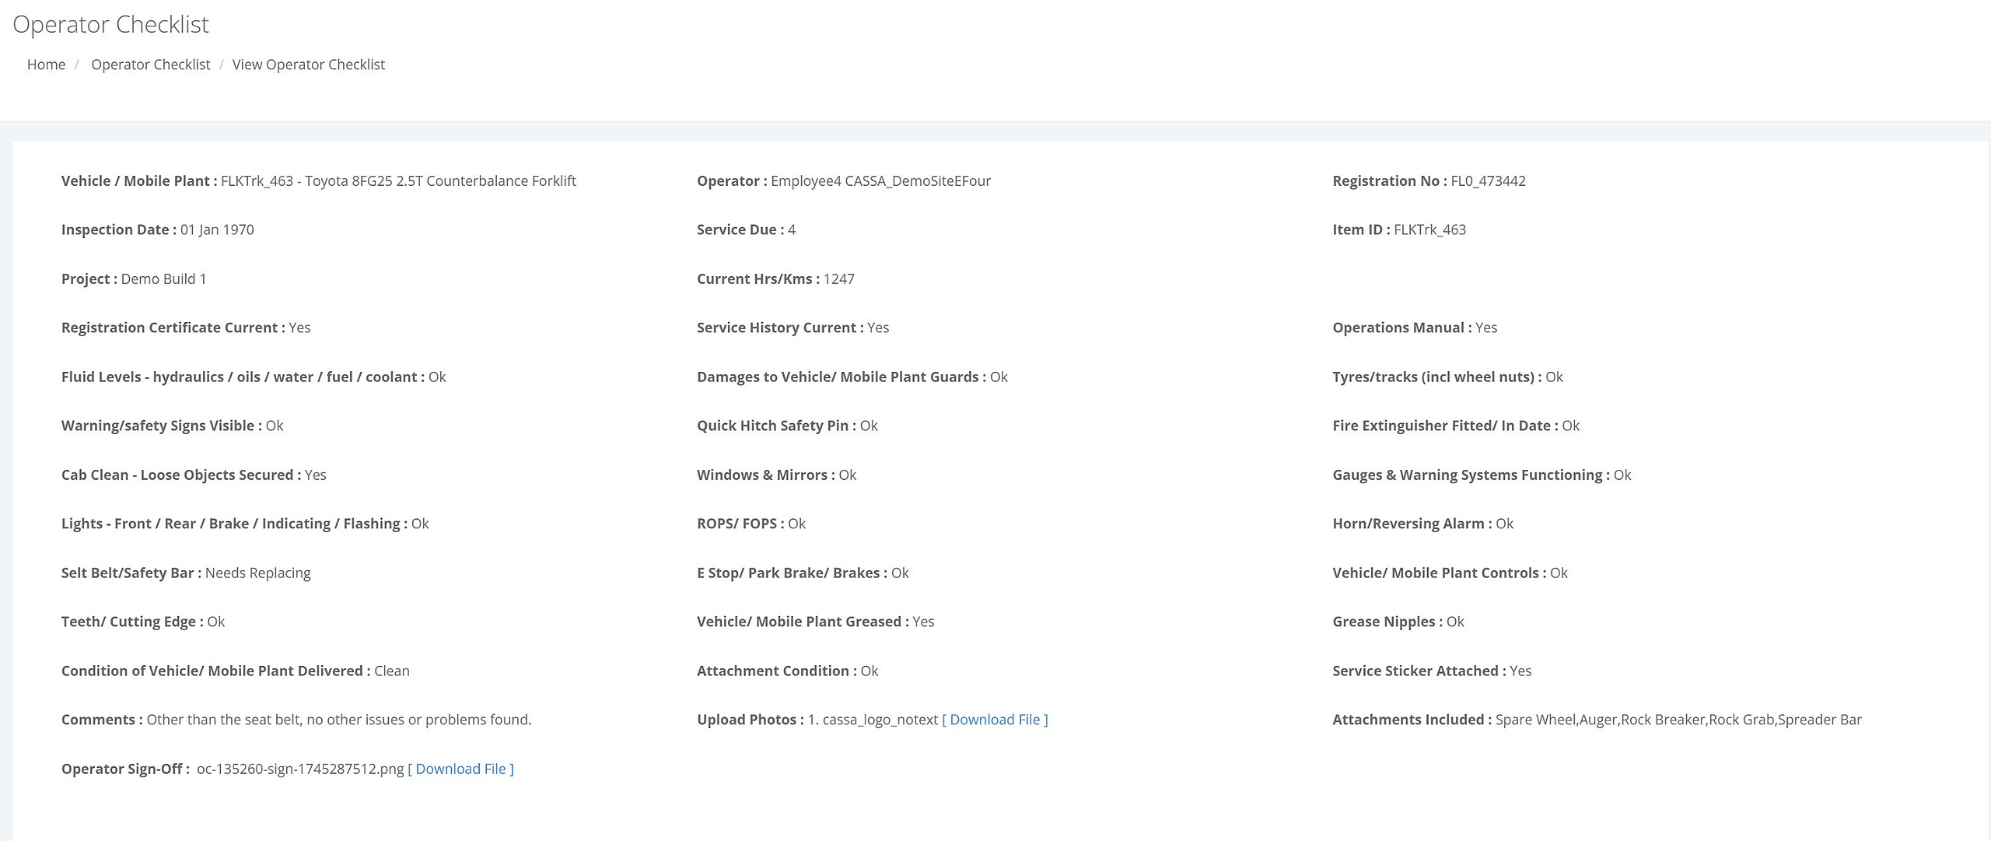Screen dimensions: 1991x841
Task: Click the Condition of Vehicle Clean value
Action: click(391, 671)
